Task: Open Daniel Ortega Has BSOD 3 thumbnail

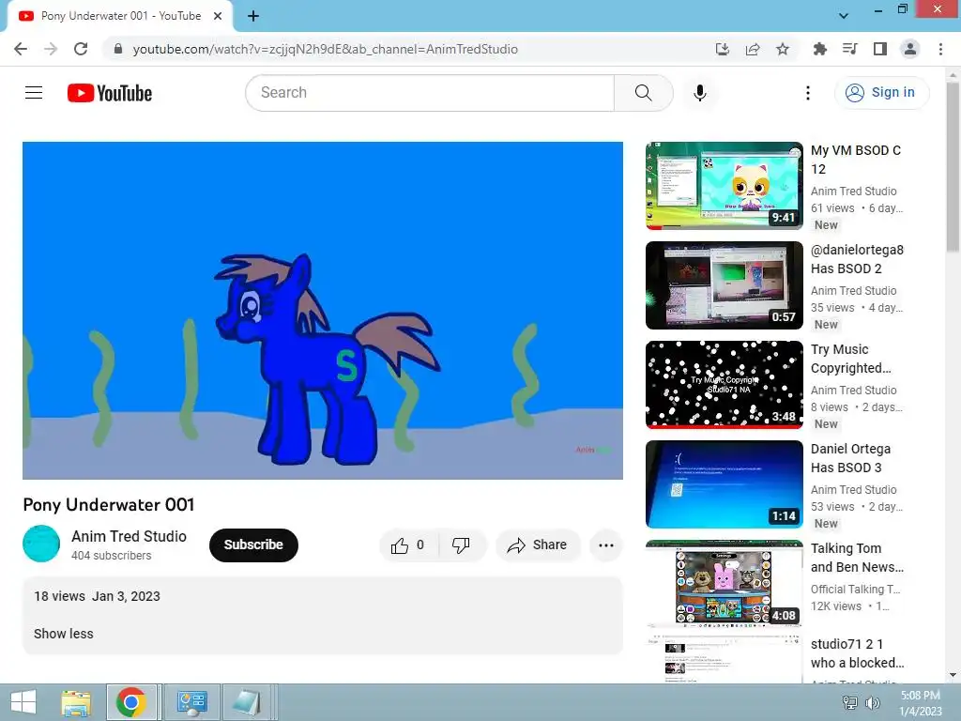Action: pos(724,484)
